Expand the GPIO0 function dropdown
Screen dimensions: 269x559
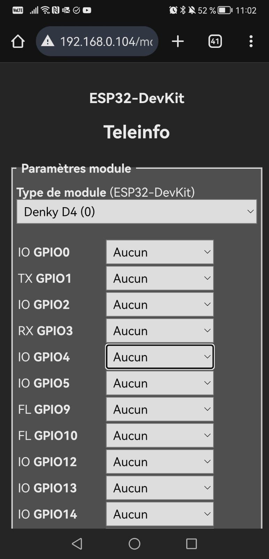(160, 252)
